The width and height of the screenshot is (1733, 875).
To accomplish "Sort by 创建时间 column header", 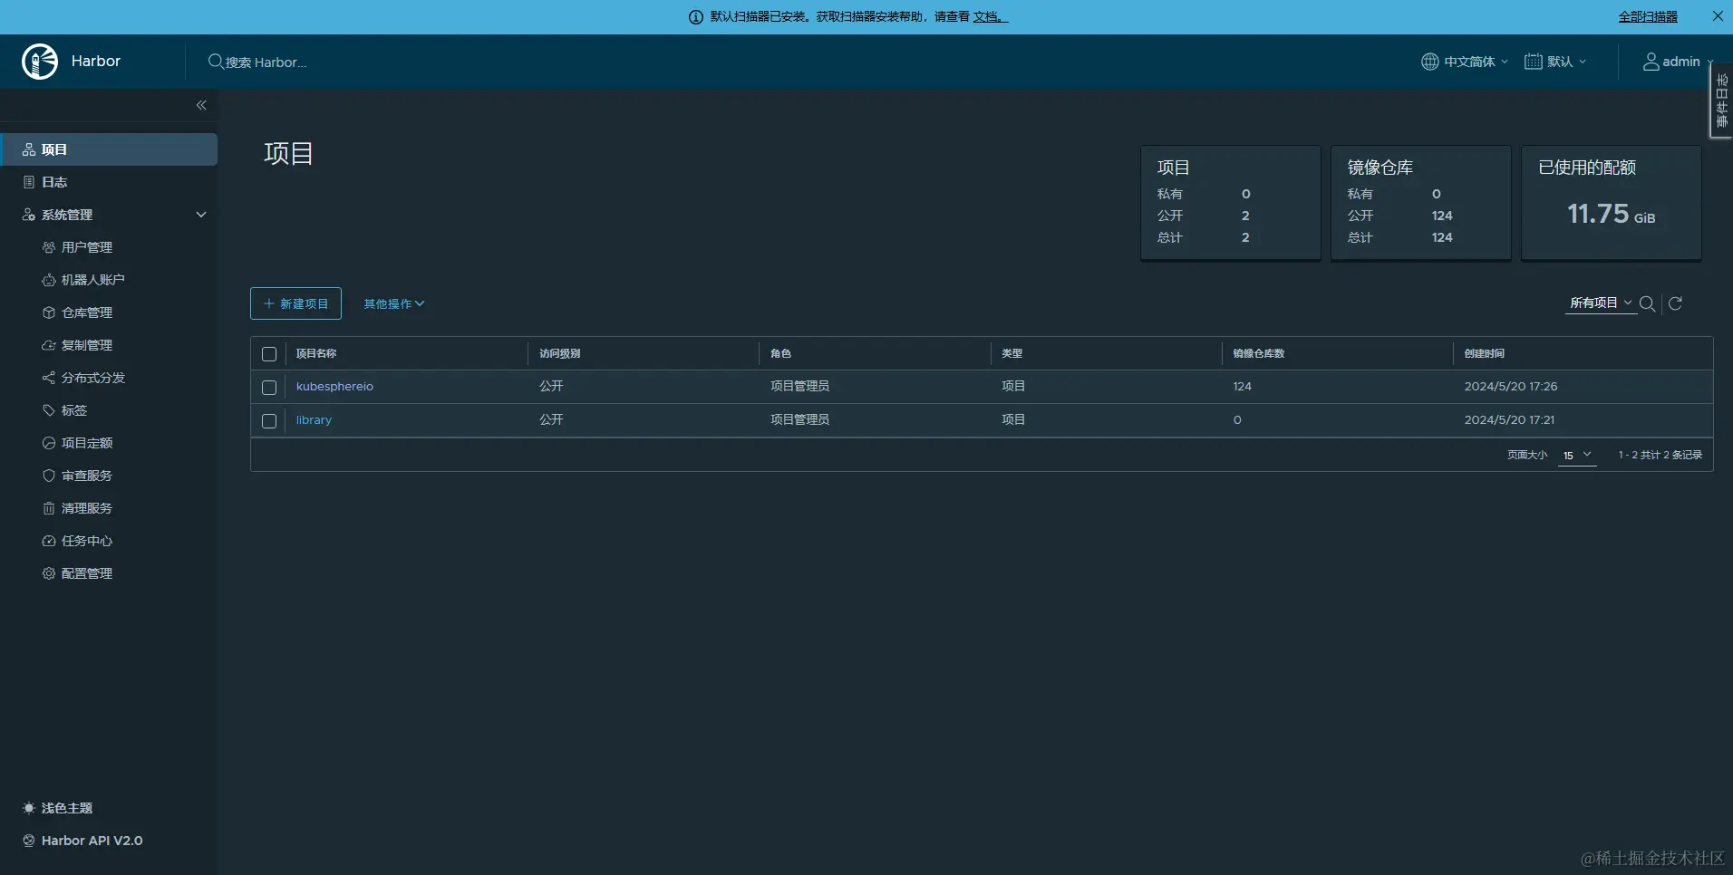I will click(1485, 353).
